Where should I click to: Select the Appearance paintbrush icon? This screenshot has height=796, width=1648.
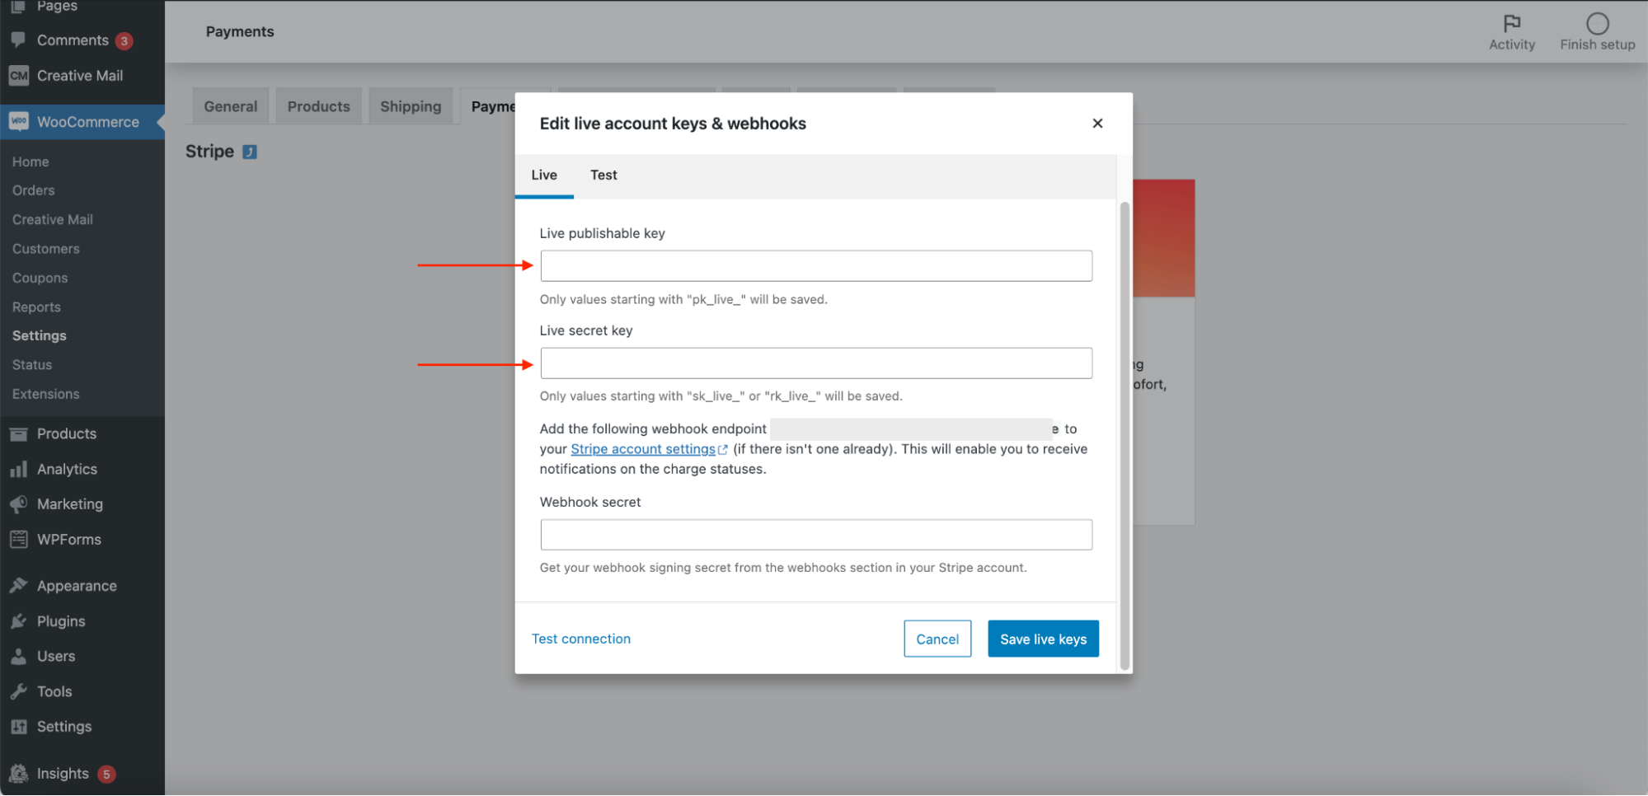click(19, 585)
